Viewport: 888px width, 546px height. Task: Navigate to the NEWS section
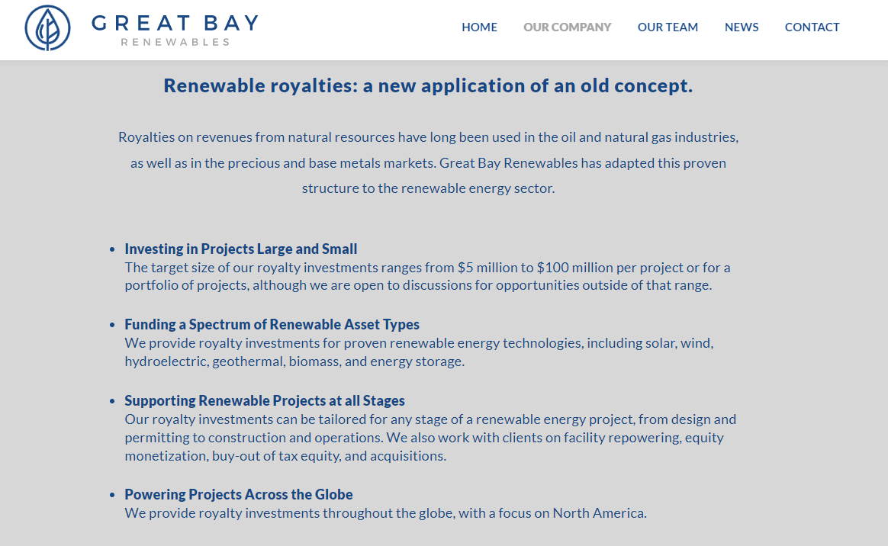click(x=742, y=27)
